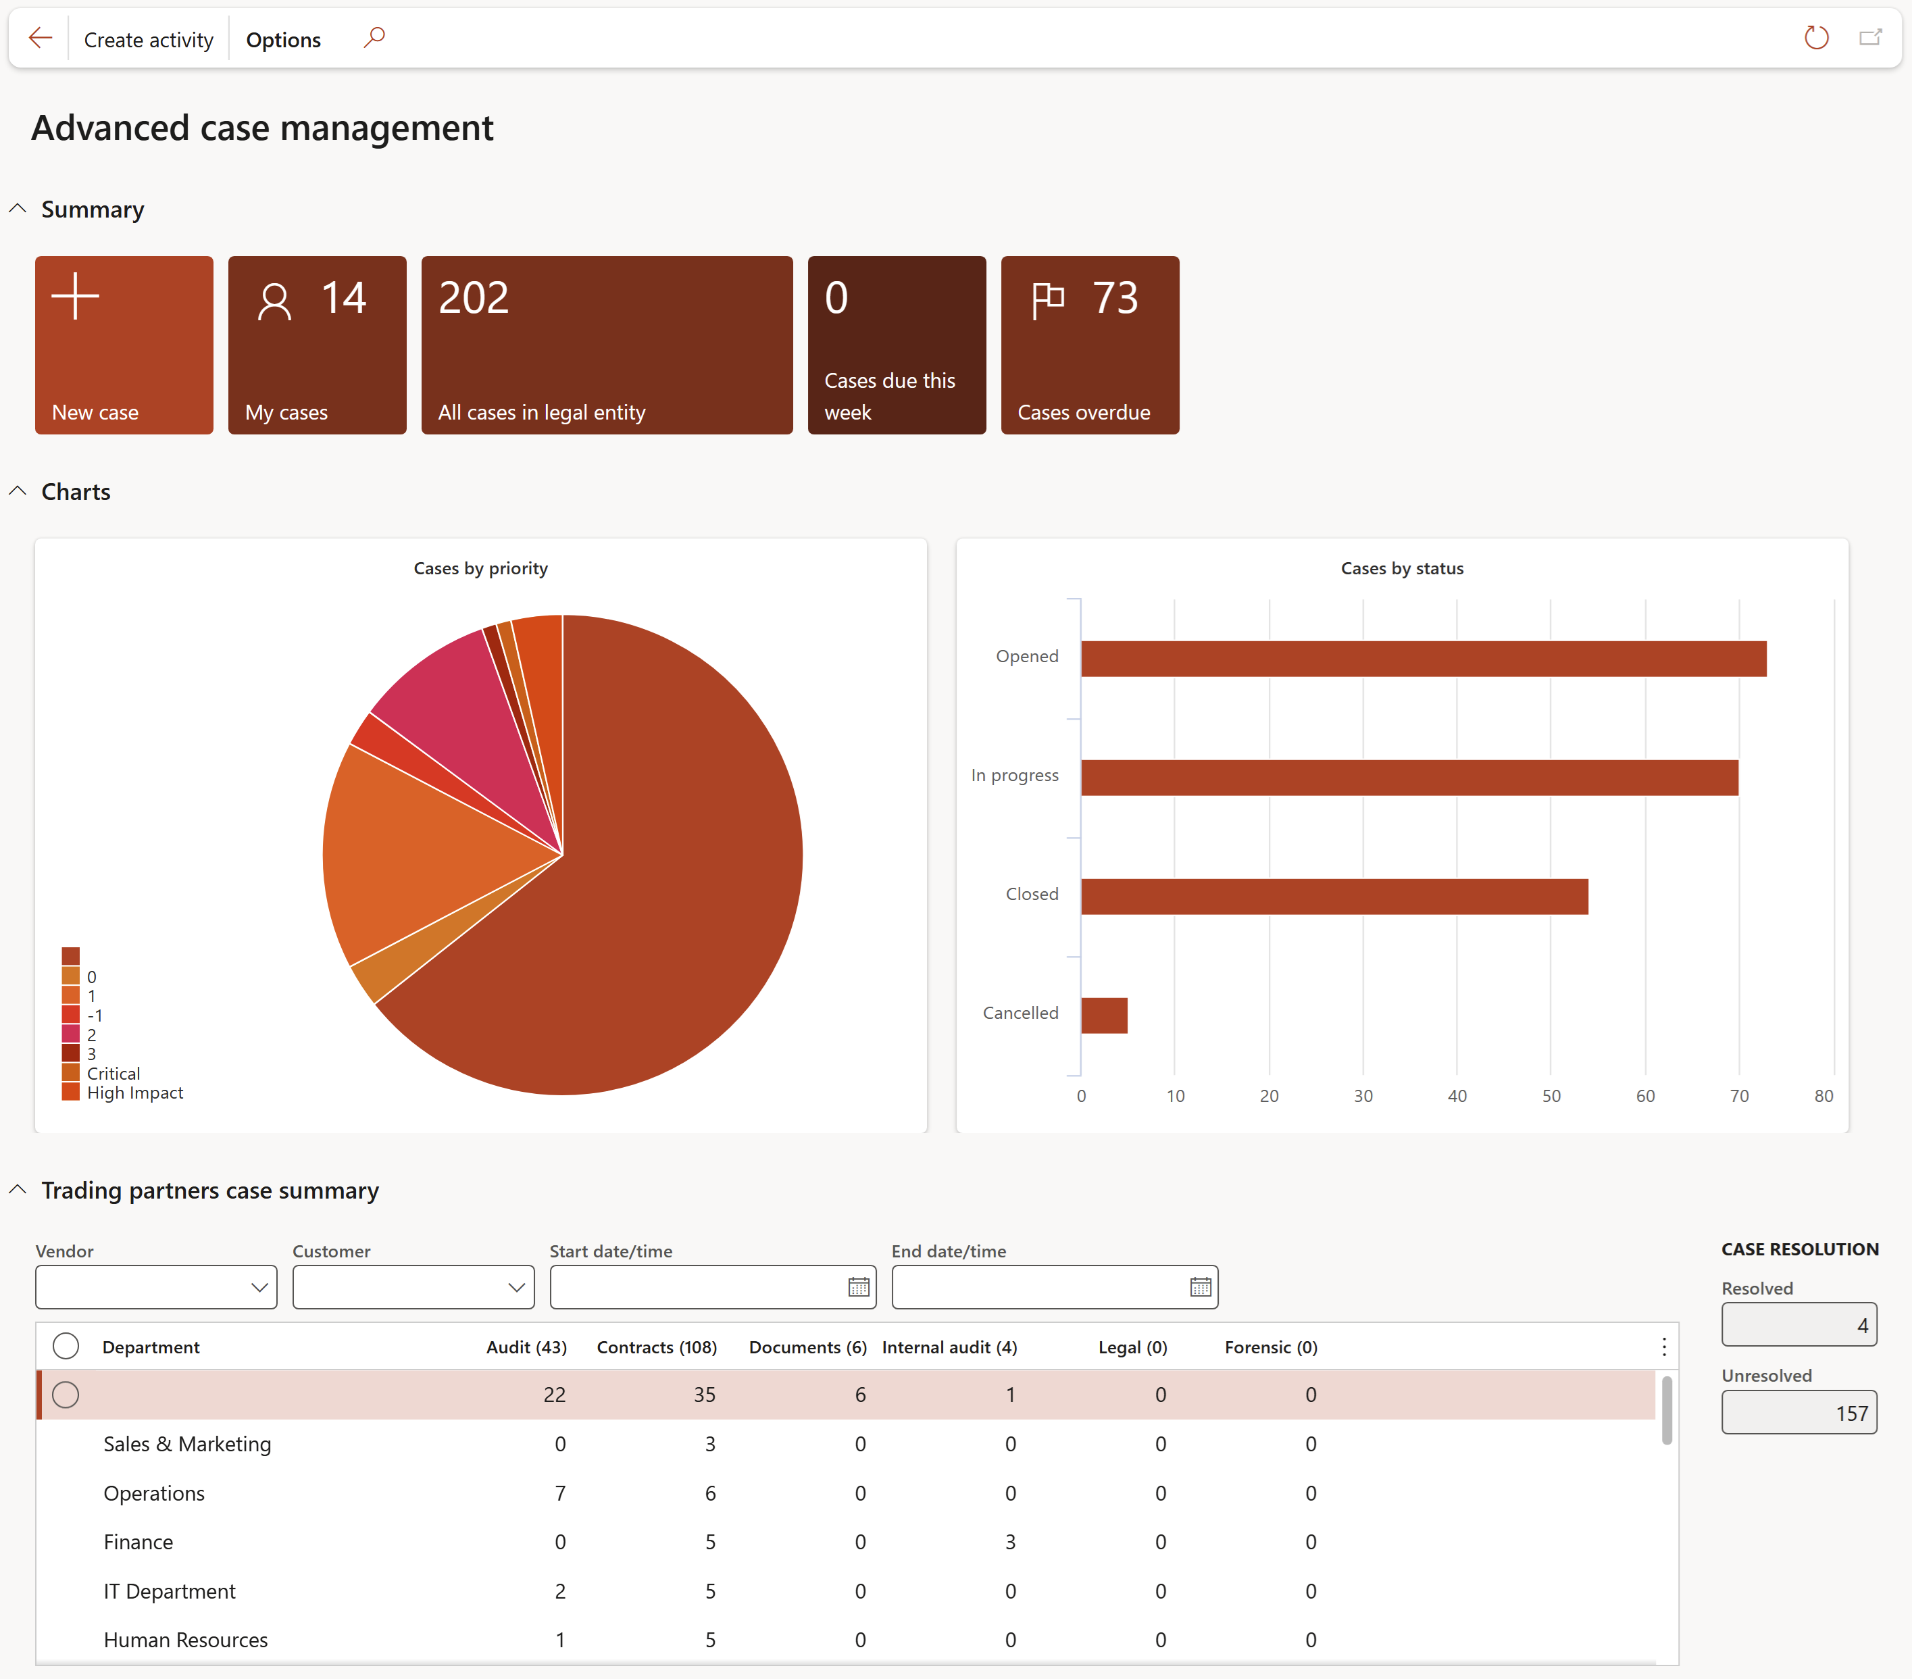Collapse Trading partners case summary section

[18, 1190]
